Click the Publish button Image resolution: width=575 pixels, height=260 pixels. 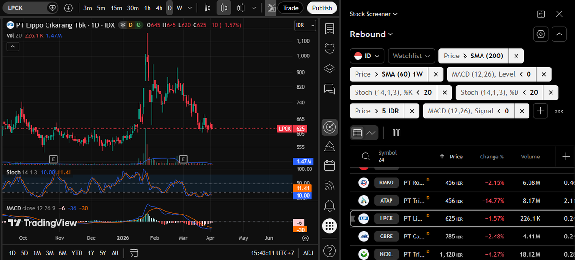pyautogui.click(x=322, y=8)
